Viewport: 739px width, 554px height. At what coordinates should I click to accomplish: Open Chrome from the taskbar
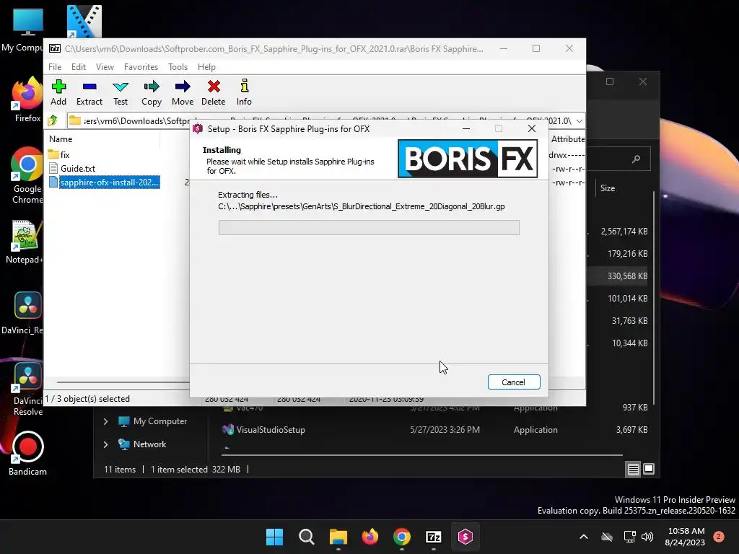tap(401, 537)
